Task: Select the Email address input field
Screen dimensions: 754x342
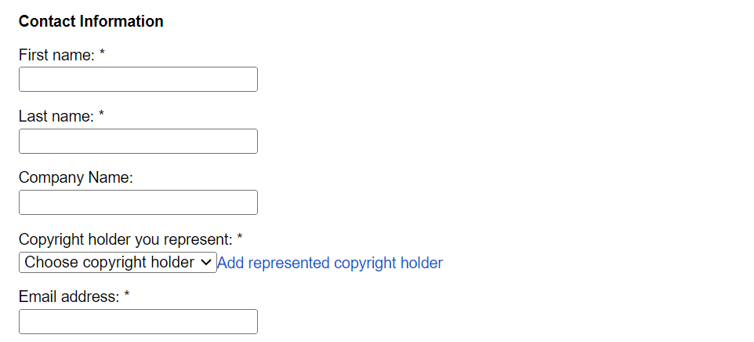Action: click(138, 322)
